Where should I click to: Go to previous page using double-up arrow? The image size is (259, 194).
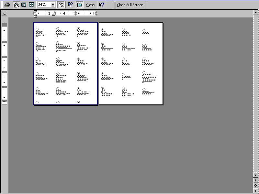click(x=256, y=180)
